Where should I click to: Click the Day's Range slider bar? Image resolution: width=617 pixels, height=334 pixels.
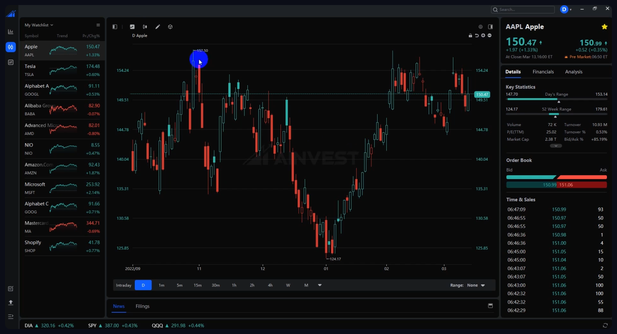pos(556,99)
